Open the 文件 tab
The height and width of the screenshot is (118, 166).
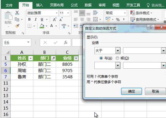coord(9,5)
